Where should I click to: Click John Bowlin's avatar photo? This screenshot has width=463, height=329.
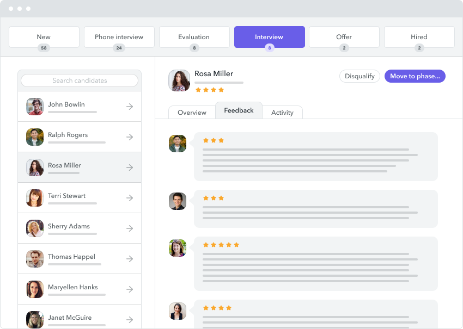[x=35, y=107]
